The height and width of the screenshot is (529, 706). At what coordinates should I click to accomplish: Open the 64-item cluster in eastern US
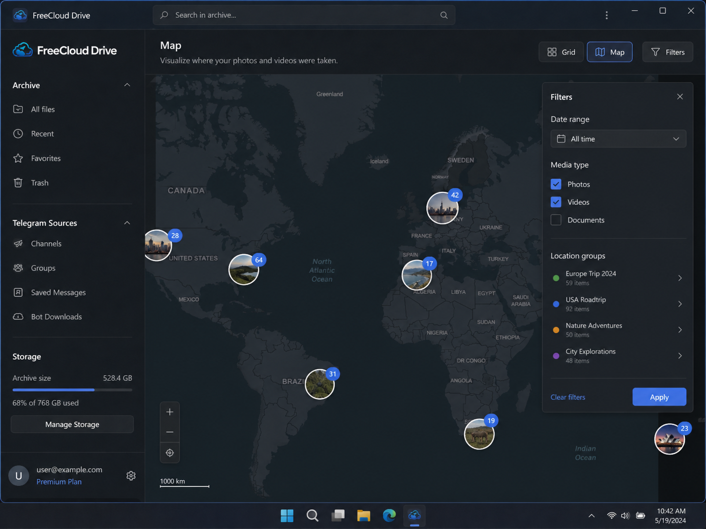point(244,269)
